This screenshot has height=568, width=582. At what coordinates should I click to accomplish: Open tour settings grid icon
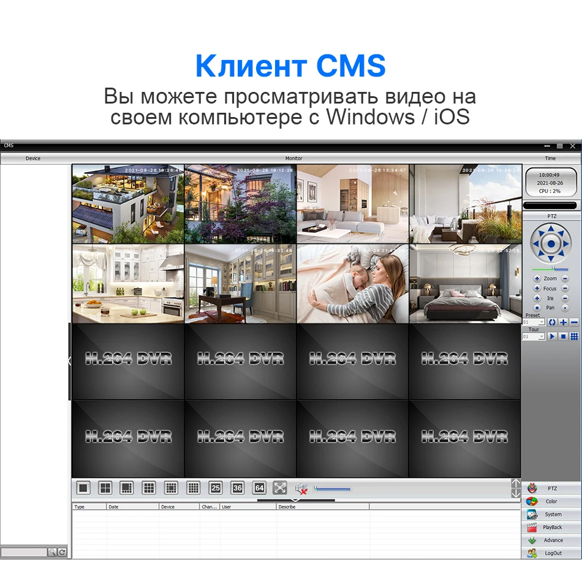tap(574, 336)
